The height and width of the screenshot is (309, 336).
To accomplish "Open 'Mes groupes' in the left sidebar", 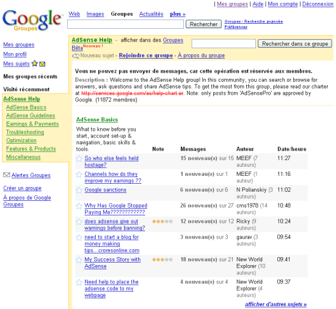I will [19, 45].
